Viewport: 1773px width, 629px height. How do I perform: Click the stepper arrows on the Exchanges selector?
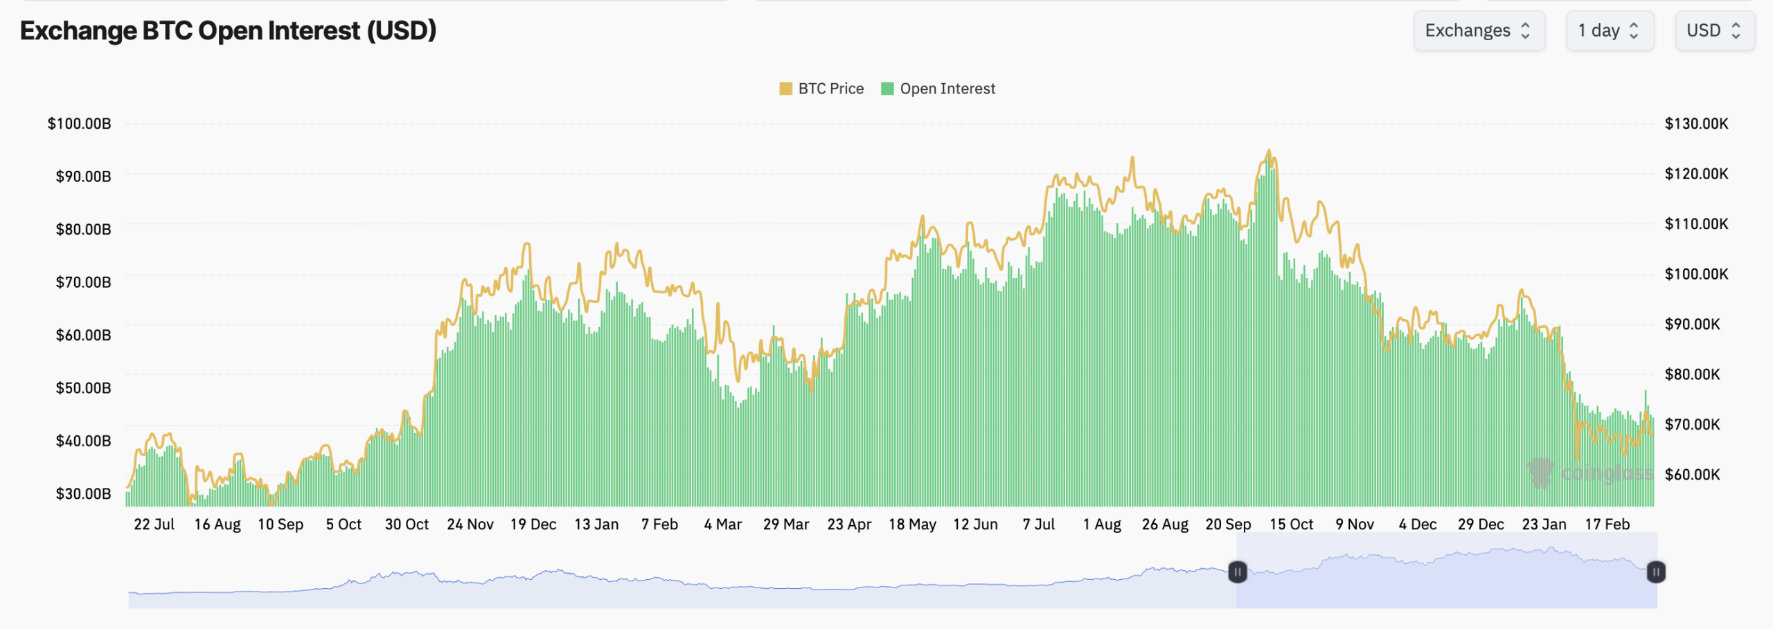click(1529, 30)
